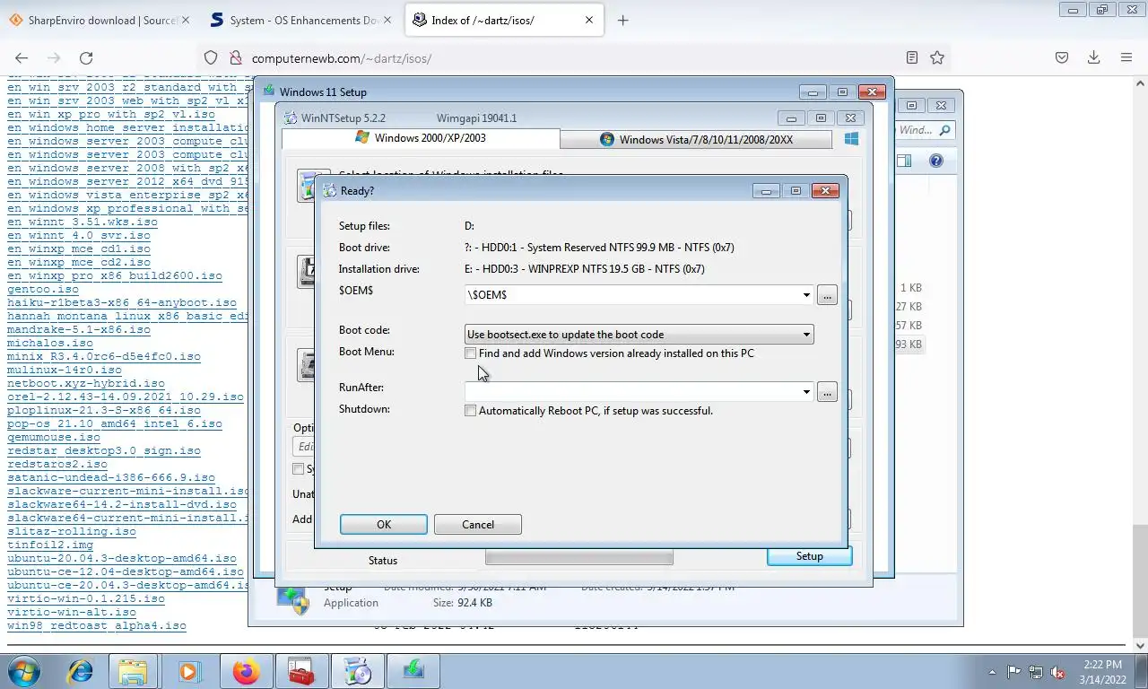1148x689 pixels.
Task: Click the insecure lock icon in the address bar
Action: point(236,57)
